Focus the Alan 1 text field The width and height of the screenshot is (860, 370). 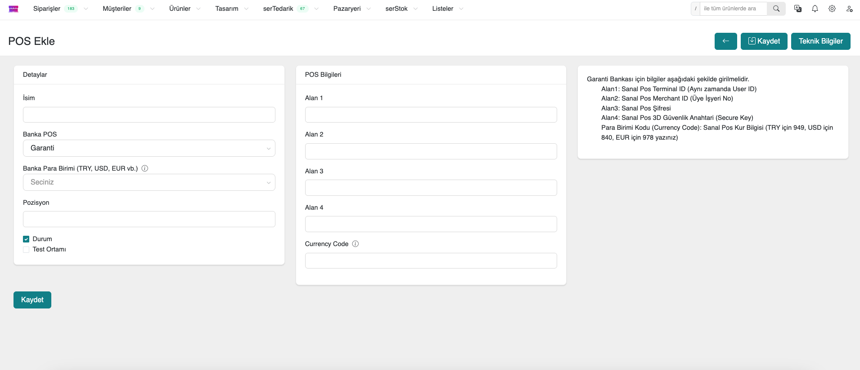431,115
